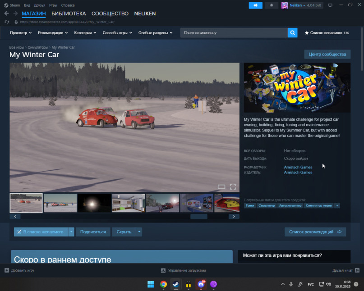The image size is (364, 291).
Task: Click the Steam logo menu icon
Action: point(6,5)
